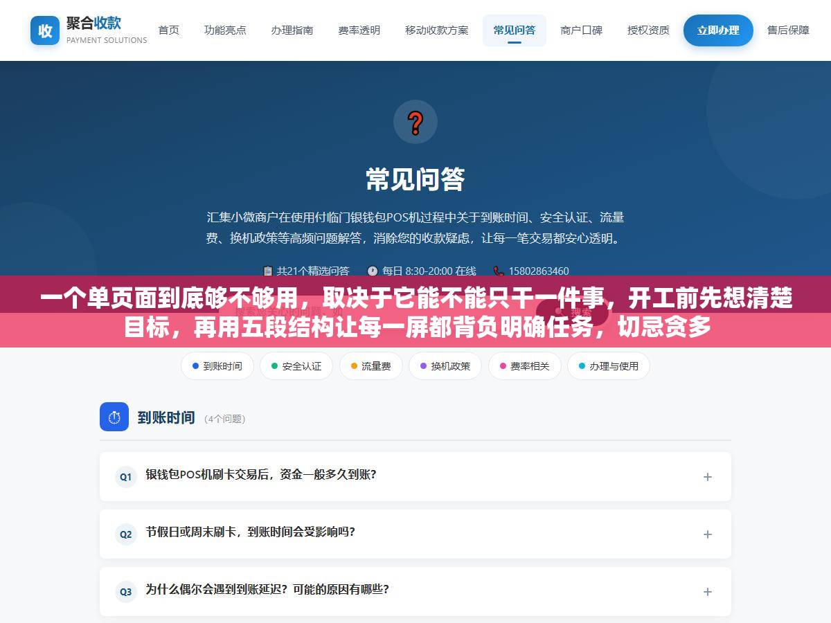Click the plus icon on Q1 row
Screen dimensions: 831x623
click(708, 477)
